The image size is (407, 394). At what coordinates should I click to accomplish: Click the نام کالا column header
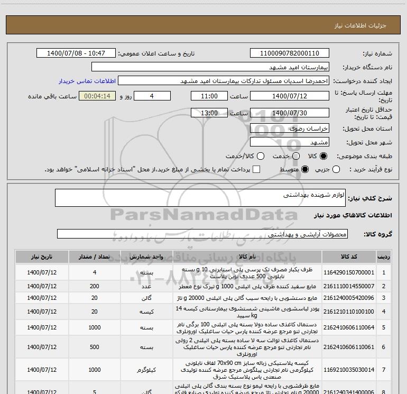click(x=247, y=257)
